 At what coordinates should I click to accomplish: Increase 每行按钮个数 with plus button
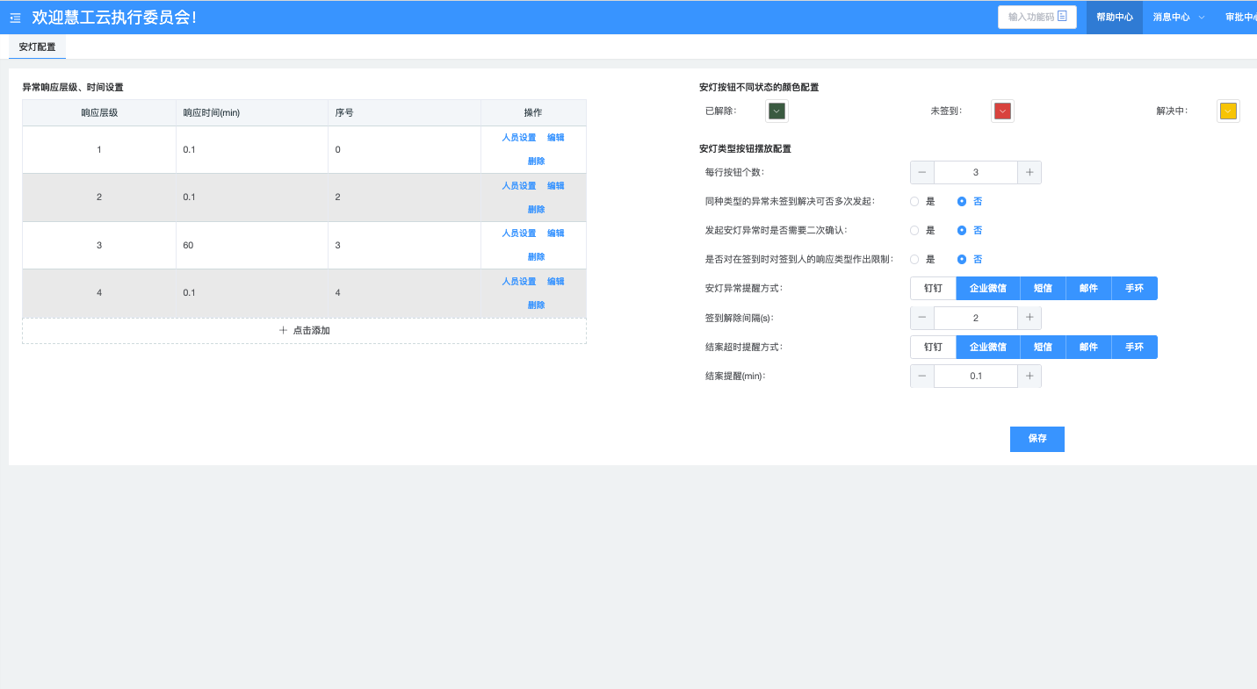tap(1029, 172)
